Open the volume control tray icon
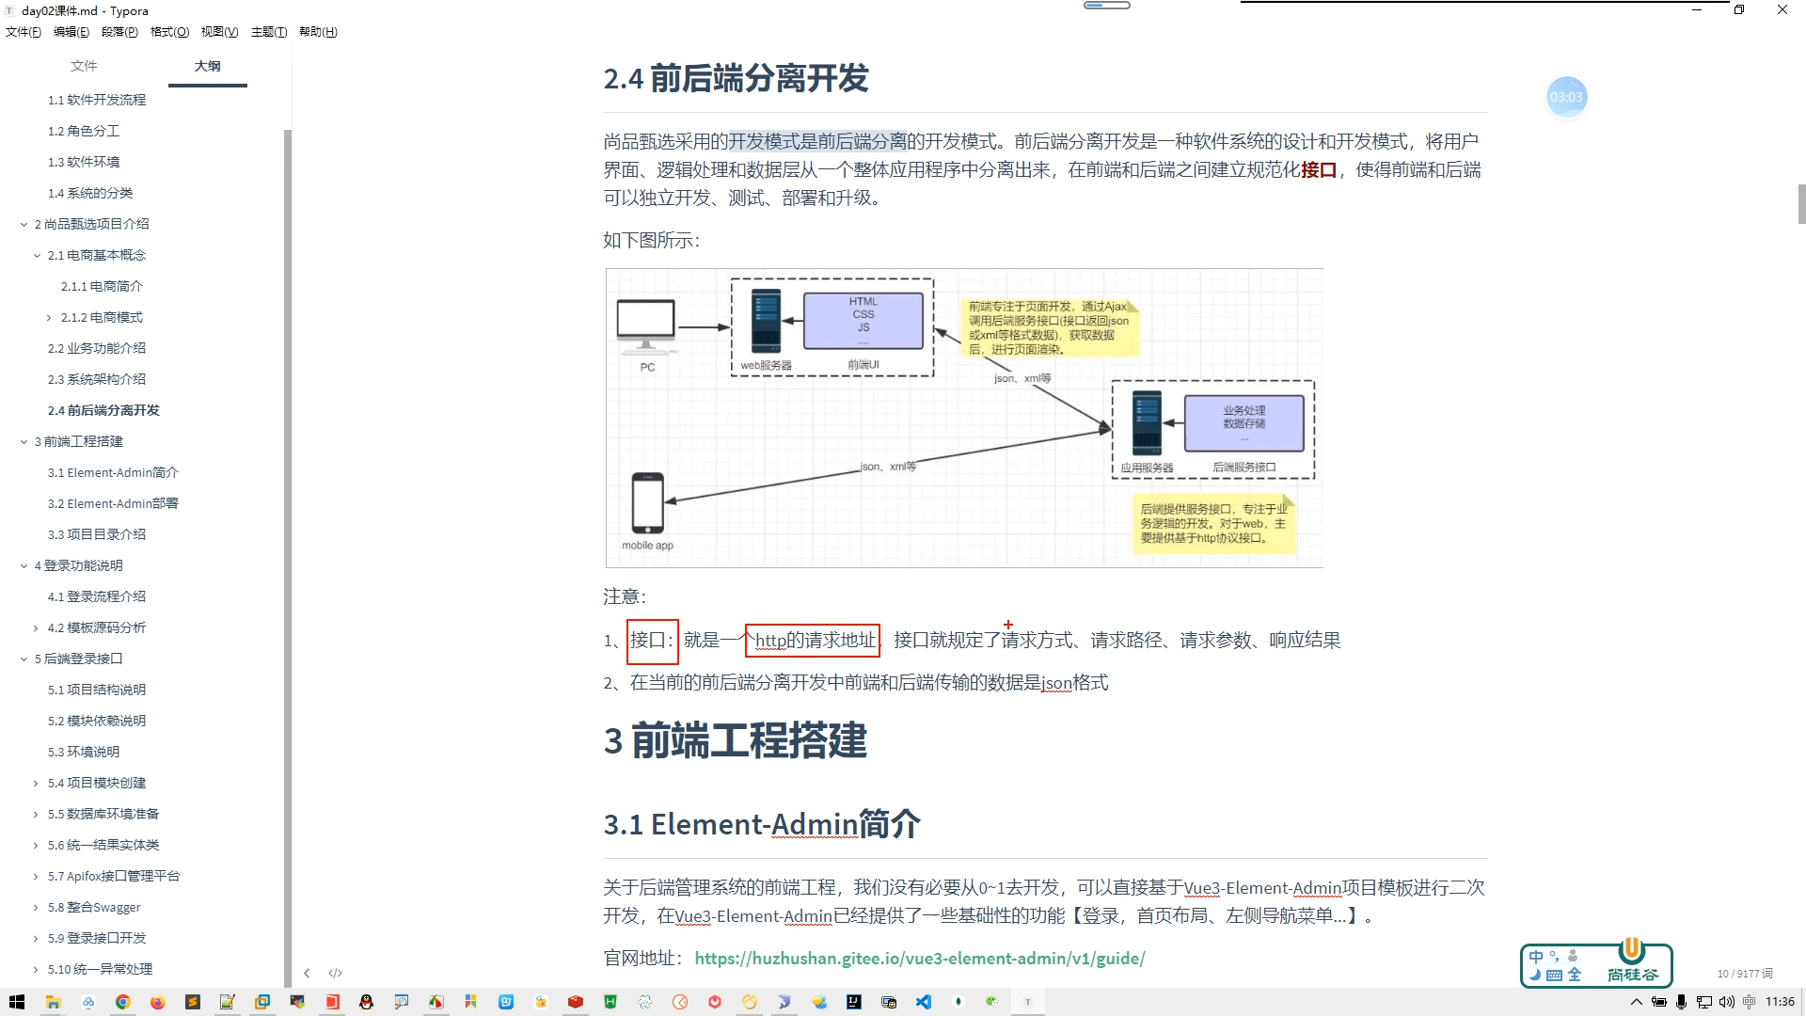 point(1726,1002)
